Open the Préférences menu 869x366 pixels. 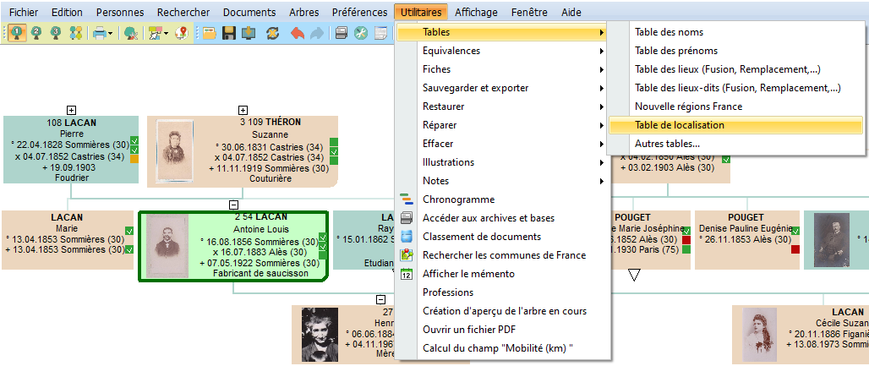coord(359,12)
